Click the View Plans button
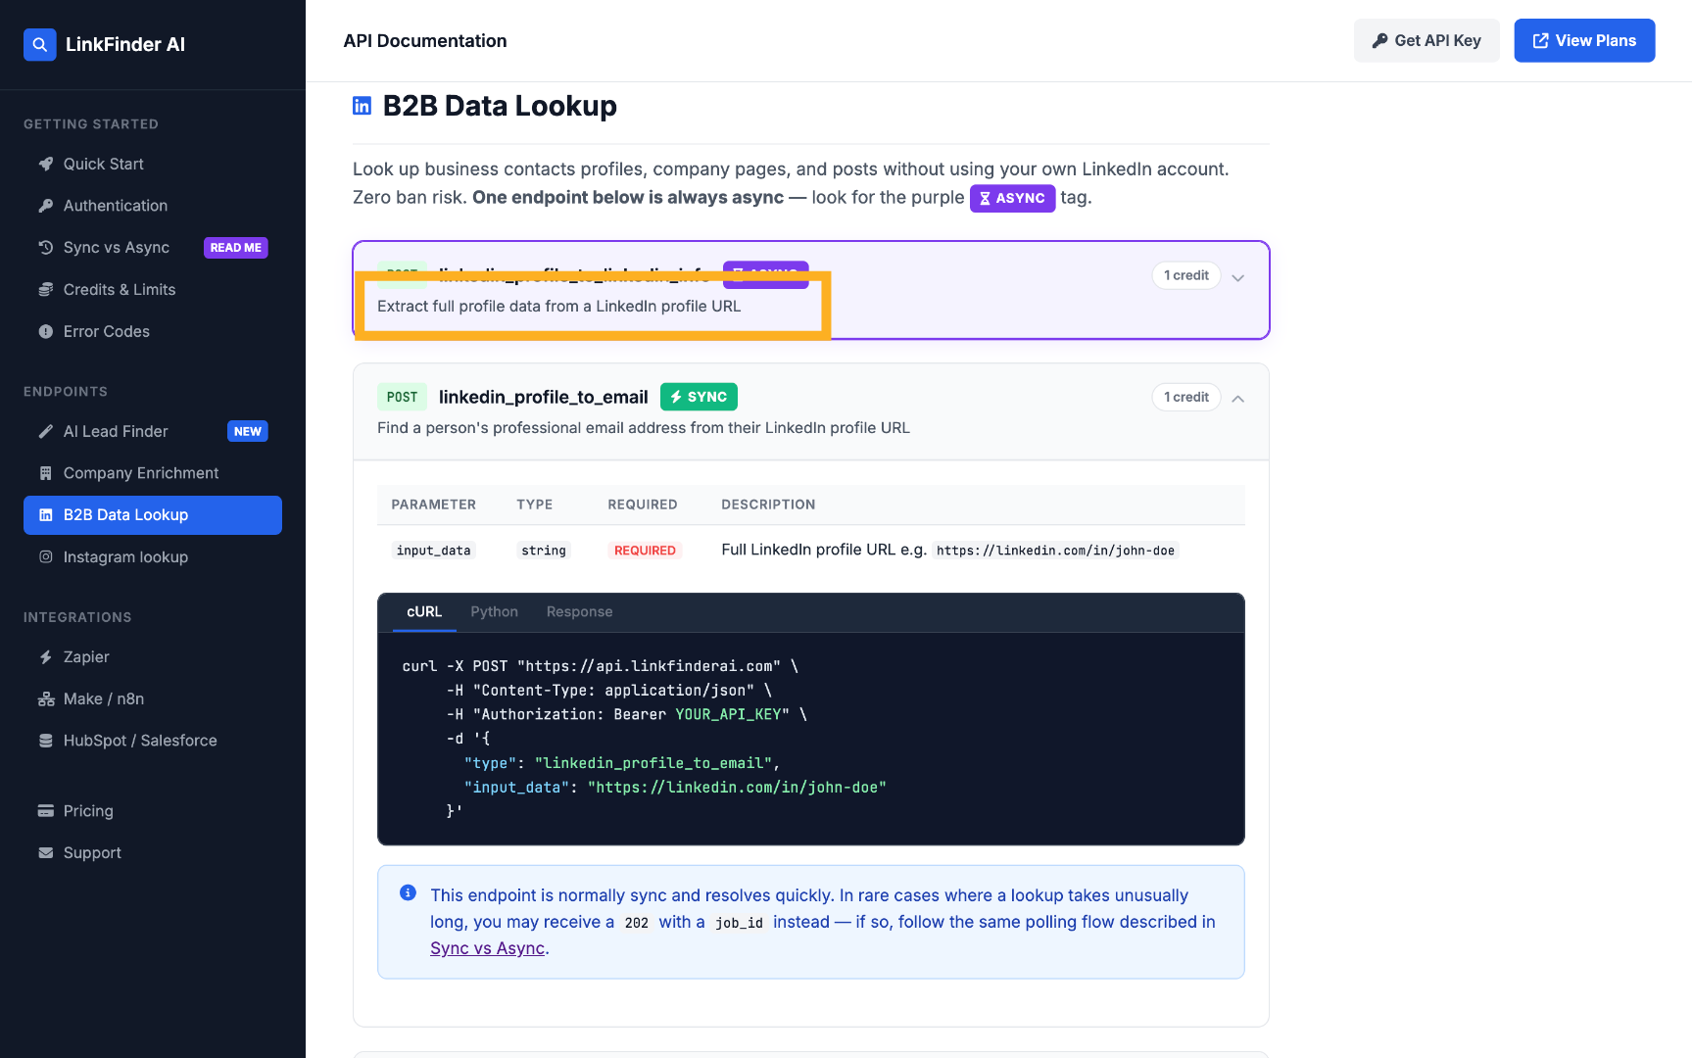The height and width of the screenshot is (1058, 1692). click(1584, 40)
